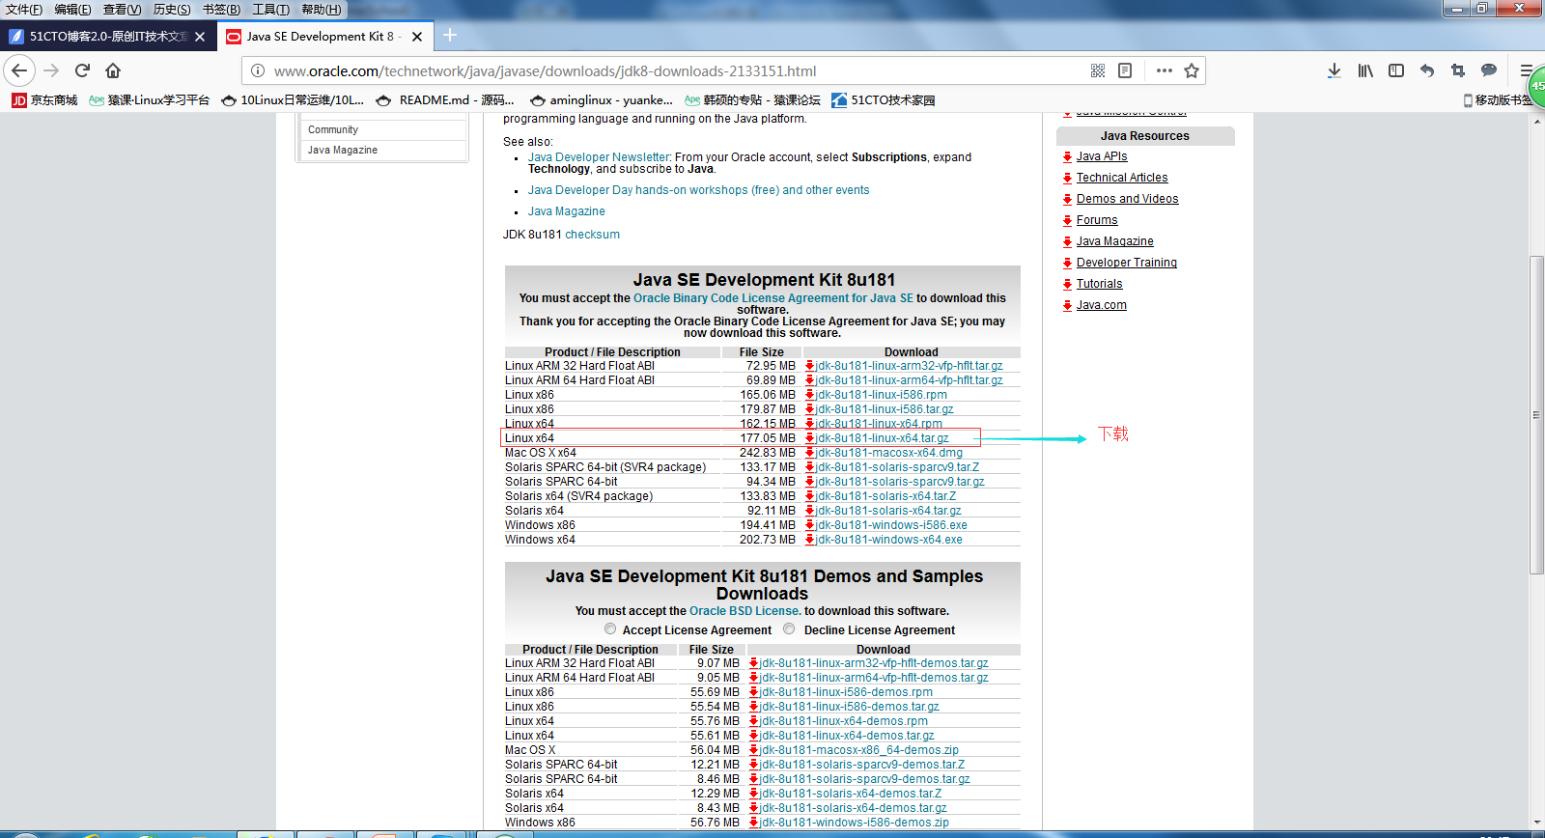Download jdk-8u181-linux-i586.rpm
This screenshot has height=838, width=1545.
coord(881,395)
